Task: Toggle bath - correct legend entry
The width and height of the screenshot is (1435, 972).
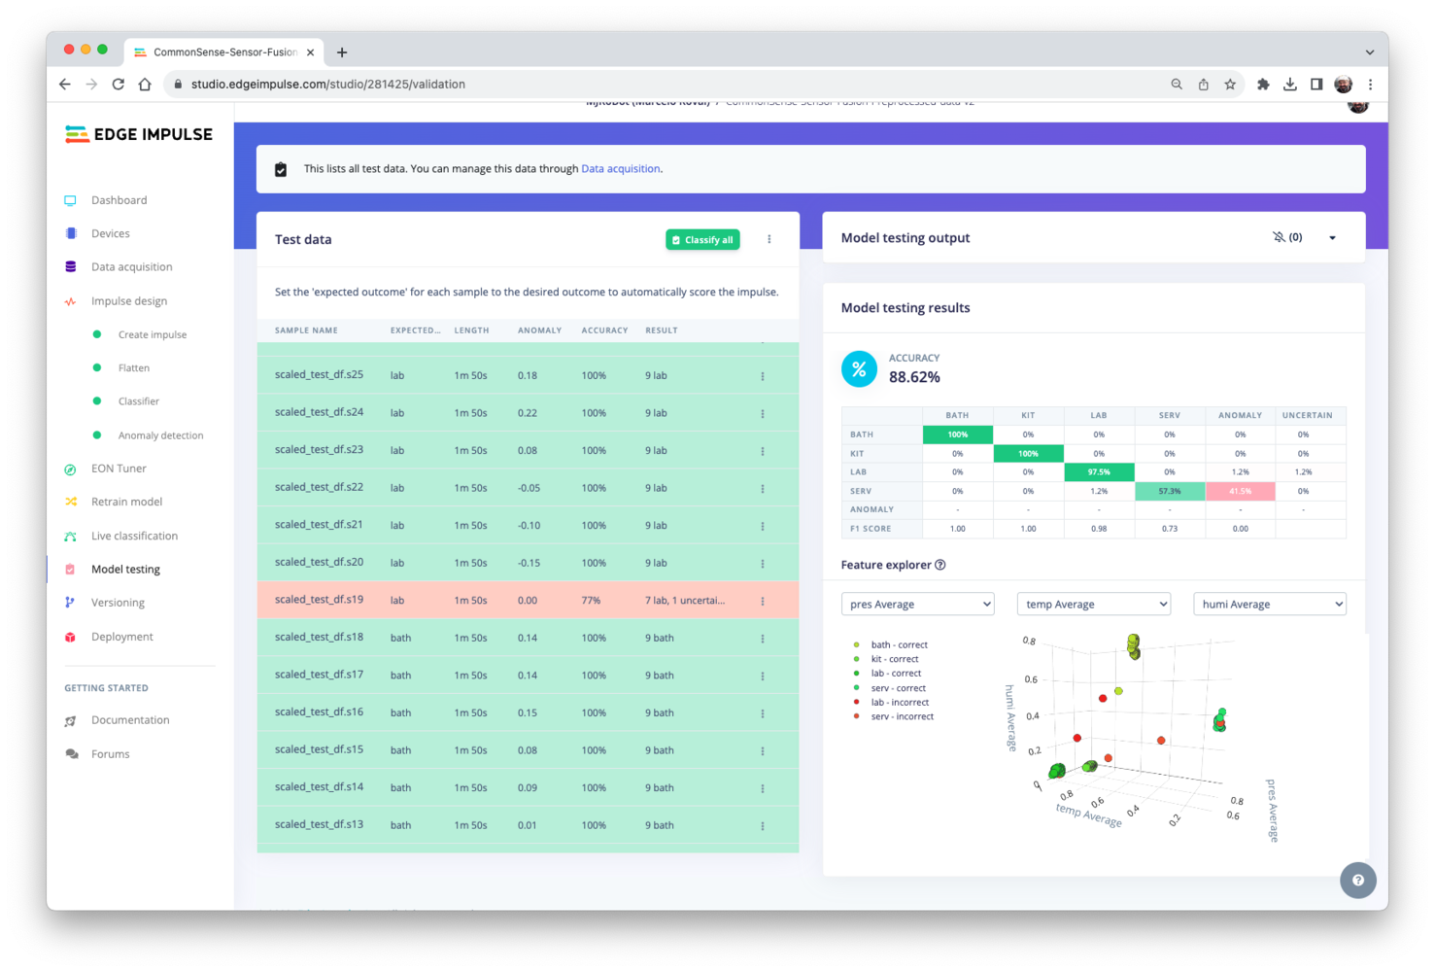Action: click(891, 644)
